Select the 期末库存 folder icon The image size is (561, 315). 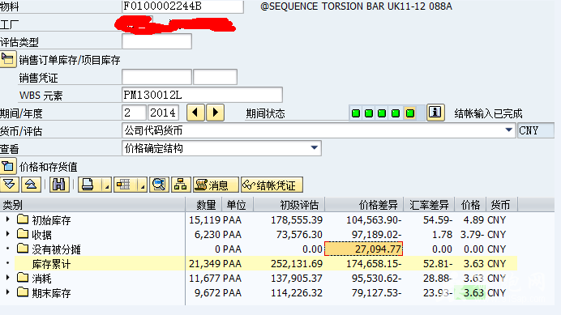[23, 292]
